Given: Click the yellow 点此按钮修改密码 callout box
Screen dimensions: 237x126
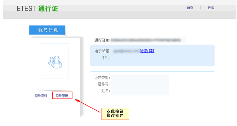Looking at the screenshot, I should coord(115,113).
